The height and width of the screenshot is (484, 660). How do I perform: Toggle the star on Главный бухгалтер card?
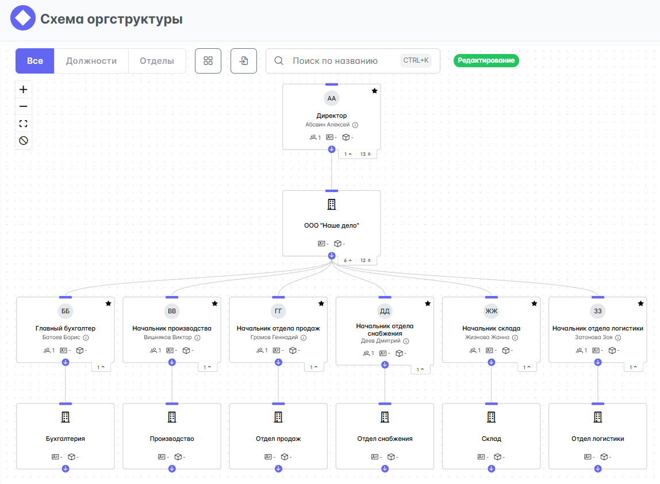108,304
